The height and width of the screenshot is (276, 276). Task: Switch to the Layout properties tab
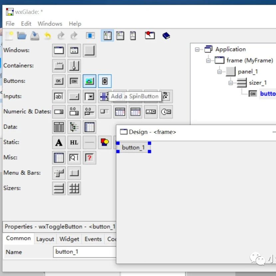coord(45,239)
